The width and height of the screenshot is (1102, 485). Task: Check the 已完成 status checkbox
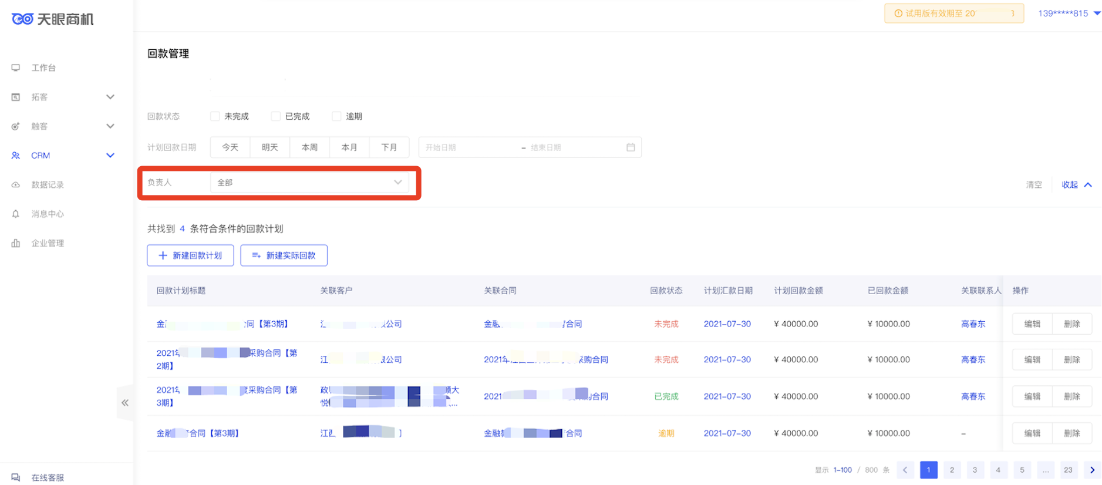(275, 116)
